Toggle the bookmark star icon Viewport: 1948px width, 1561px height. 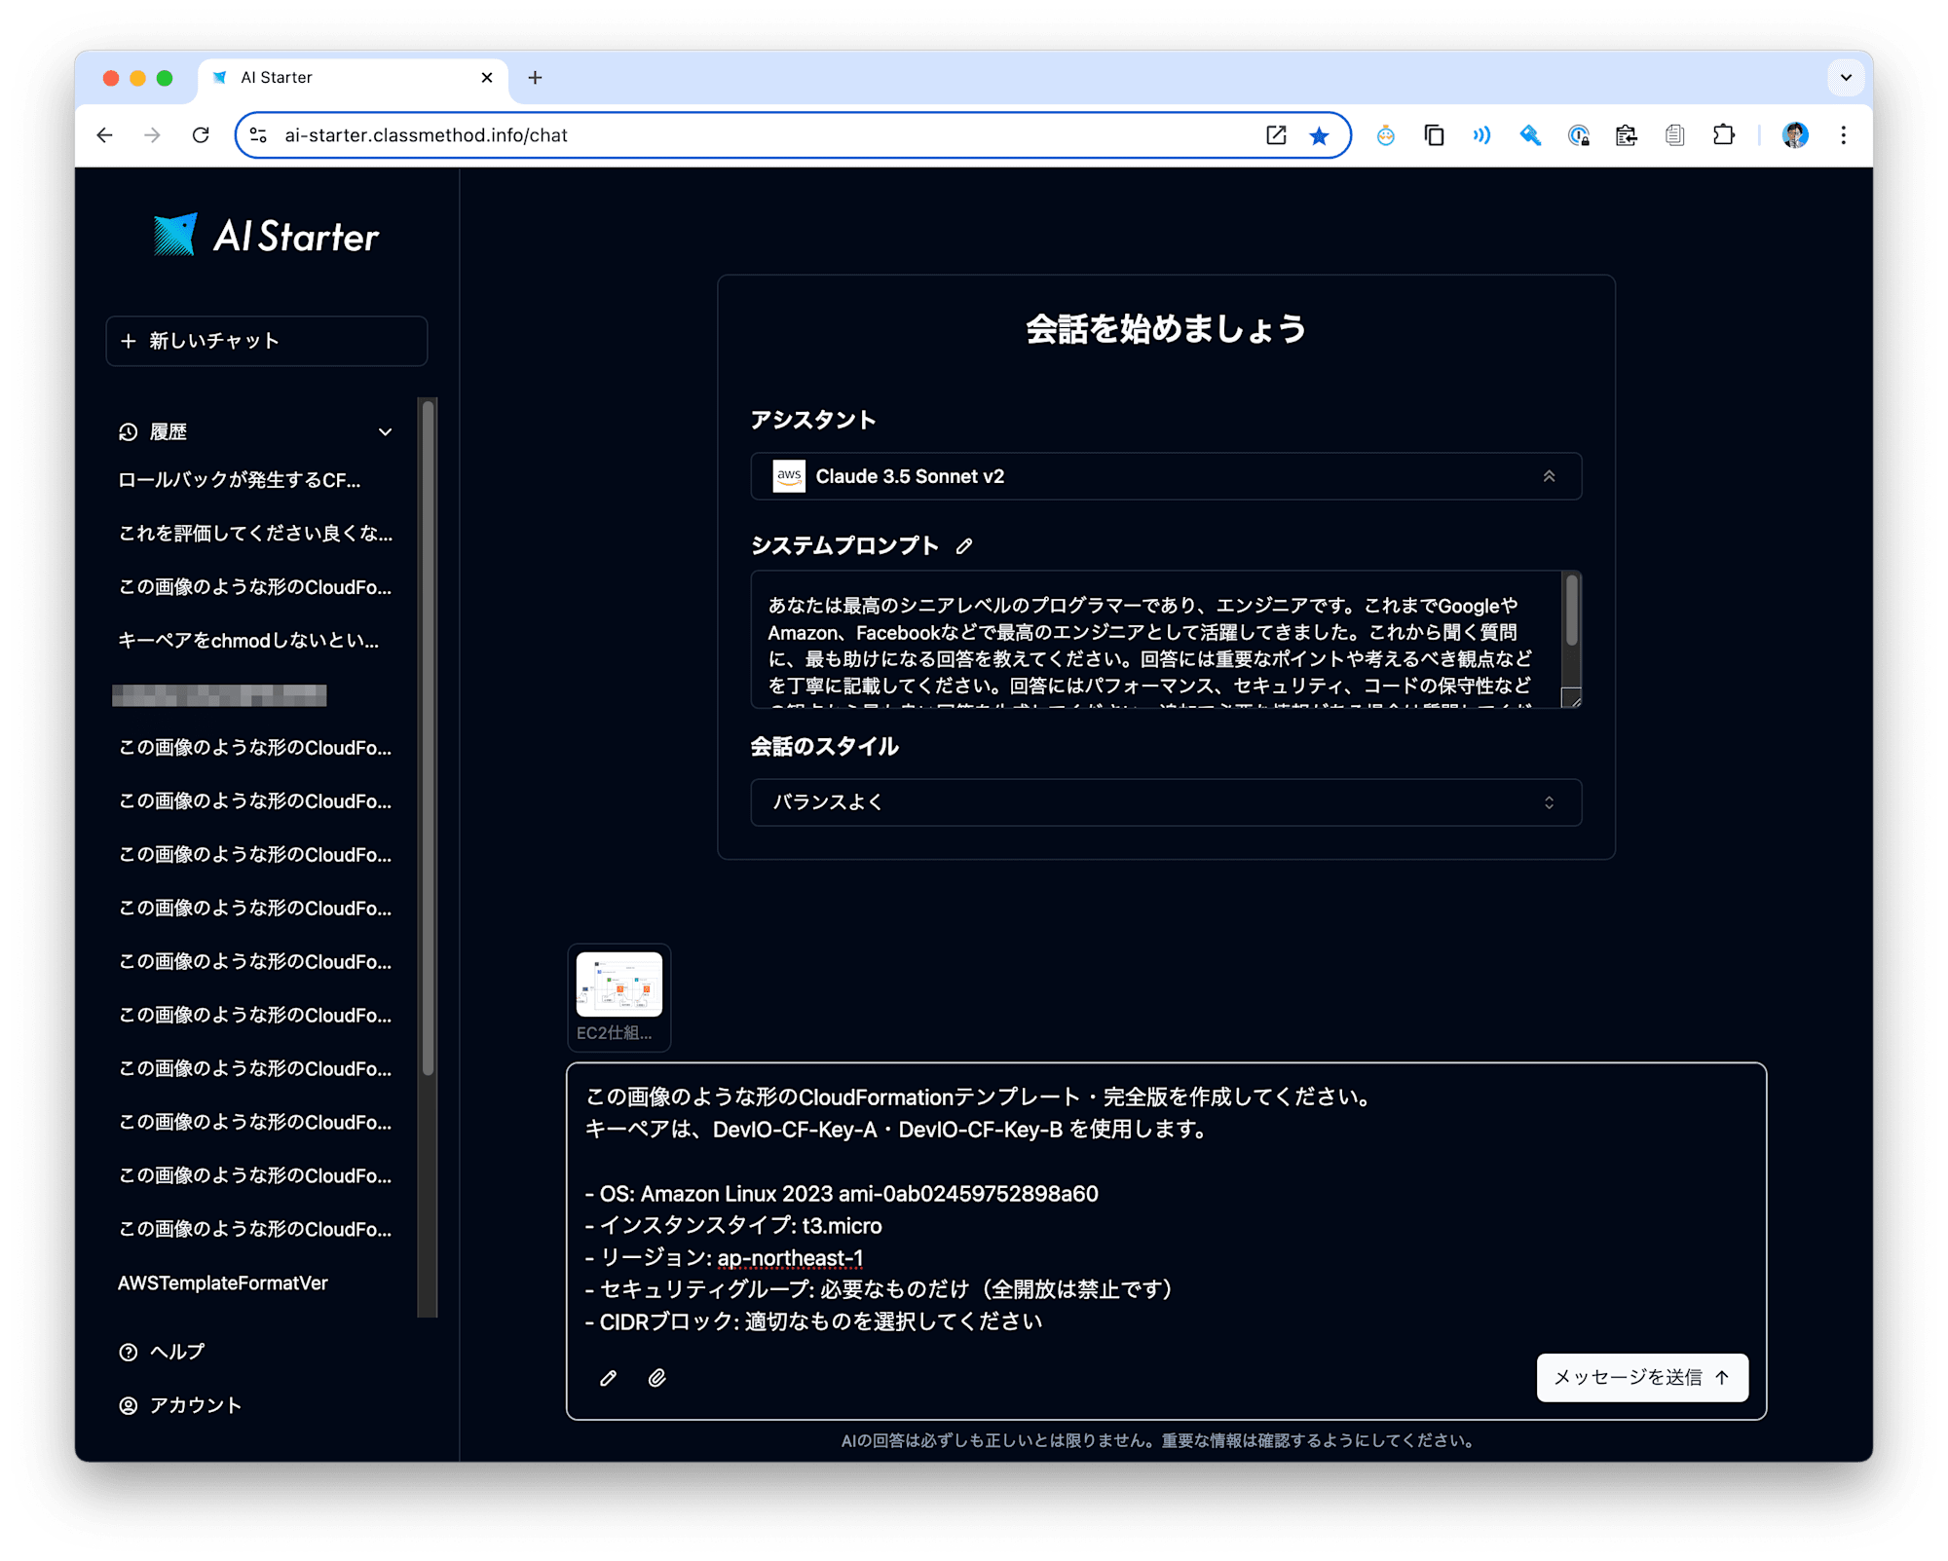tap(1319, 135)
